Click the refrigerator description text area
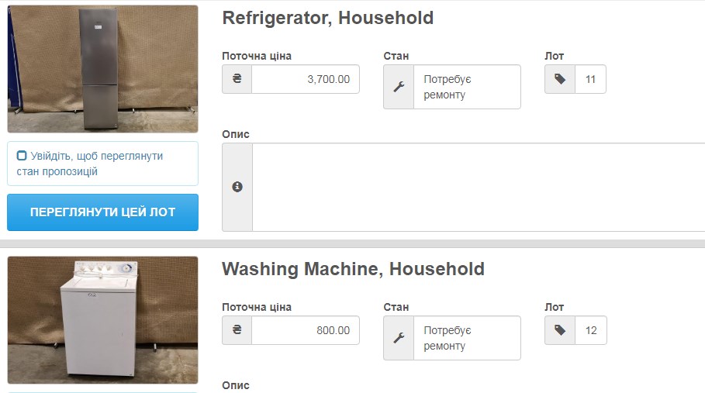 click(x=478, y=187)
